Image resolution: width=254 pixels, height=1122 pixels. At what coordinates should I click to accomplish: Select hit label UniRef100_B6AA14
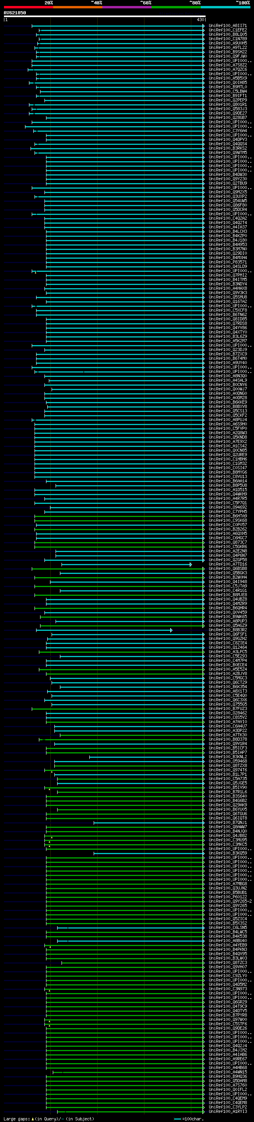click(227, 481)
